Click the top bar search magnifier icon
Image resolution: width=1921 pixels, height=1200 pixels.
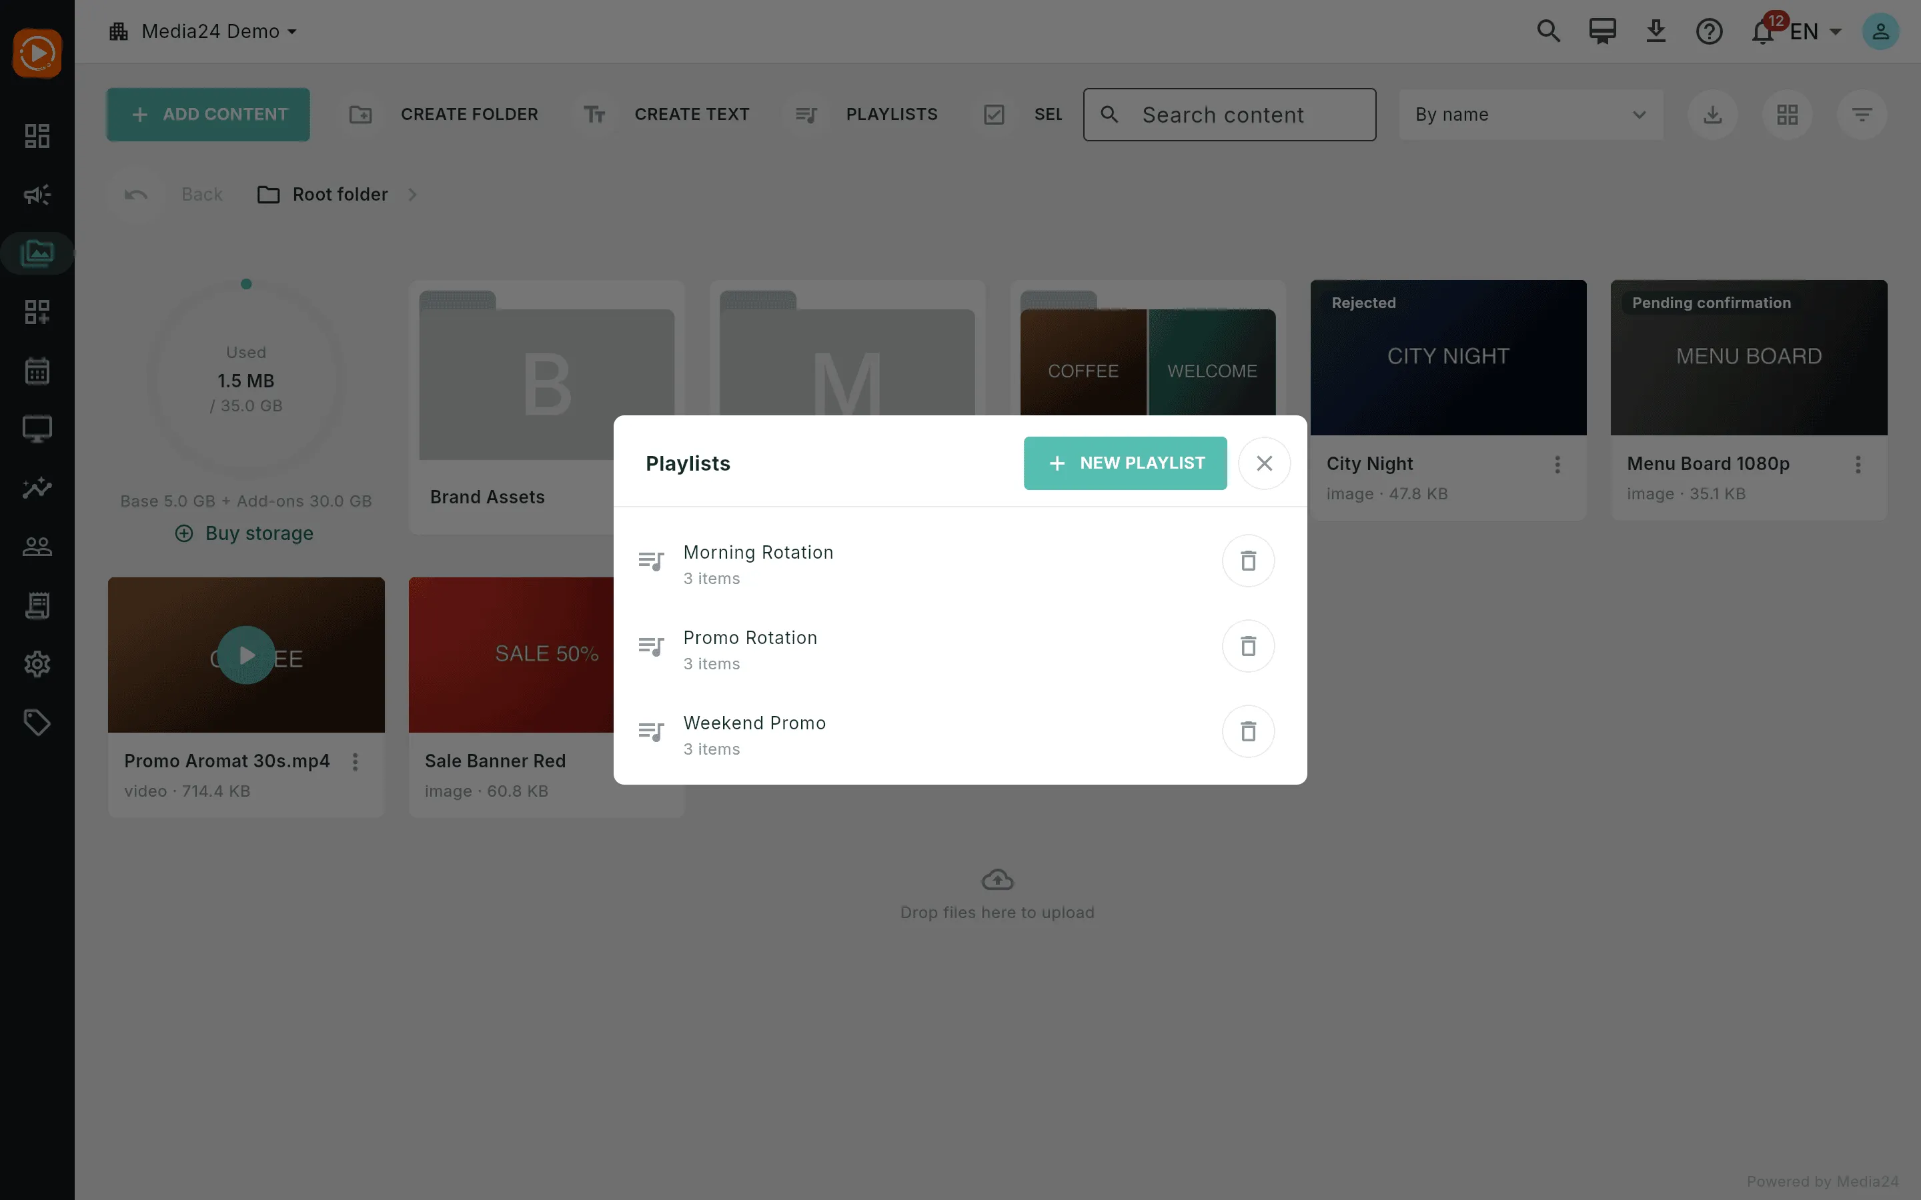(x=1549, y=31)
